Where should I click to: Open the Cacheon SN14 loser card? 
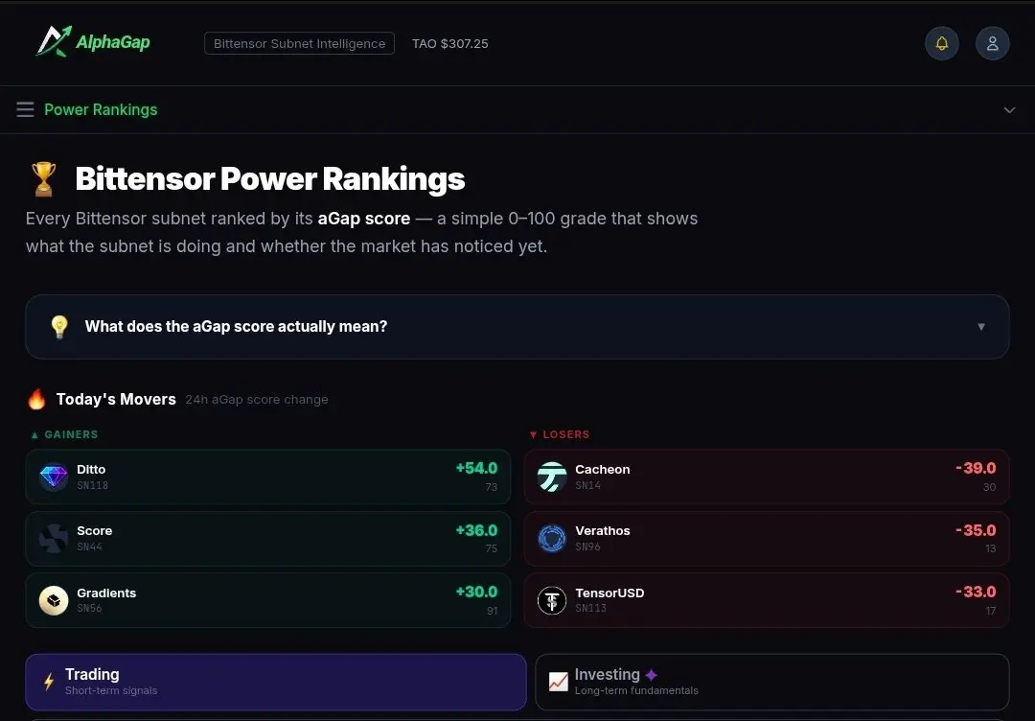coord(767,477)
